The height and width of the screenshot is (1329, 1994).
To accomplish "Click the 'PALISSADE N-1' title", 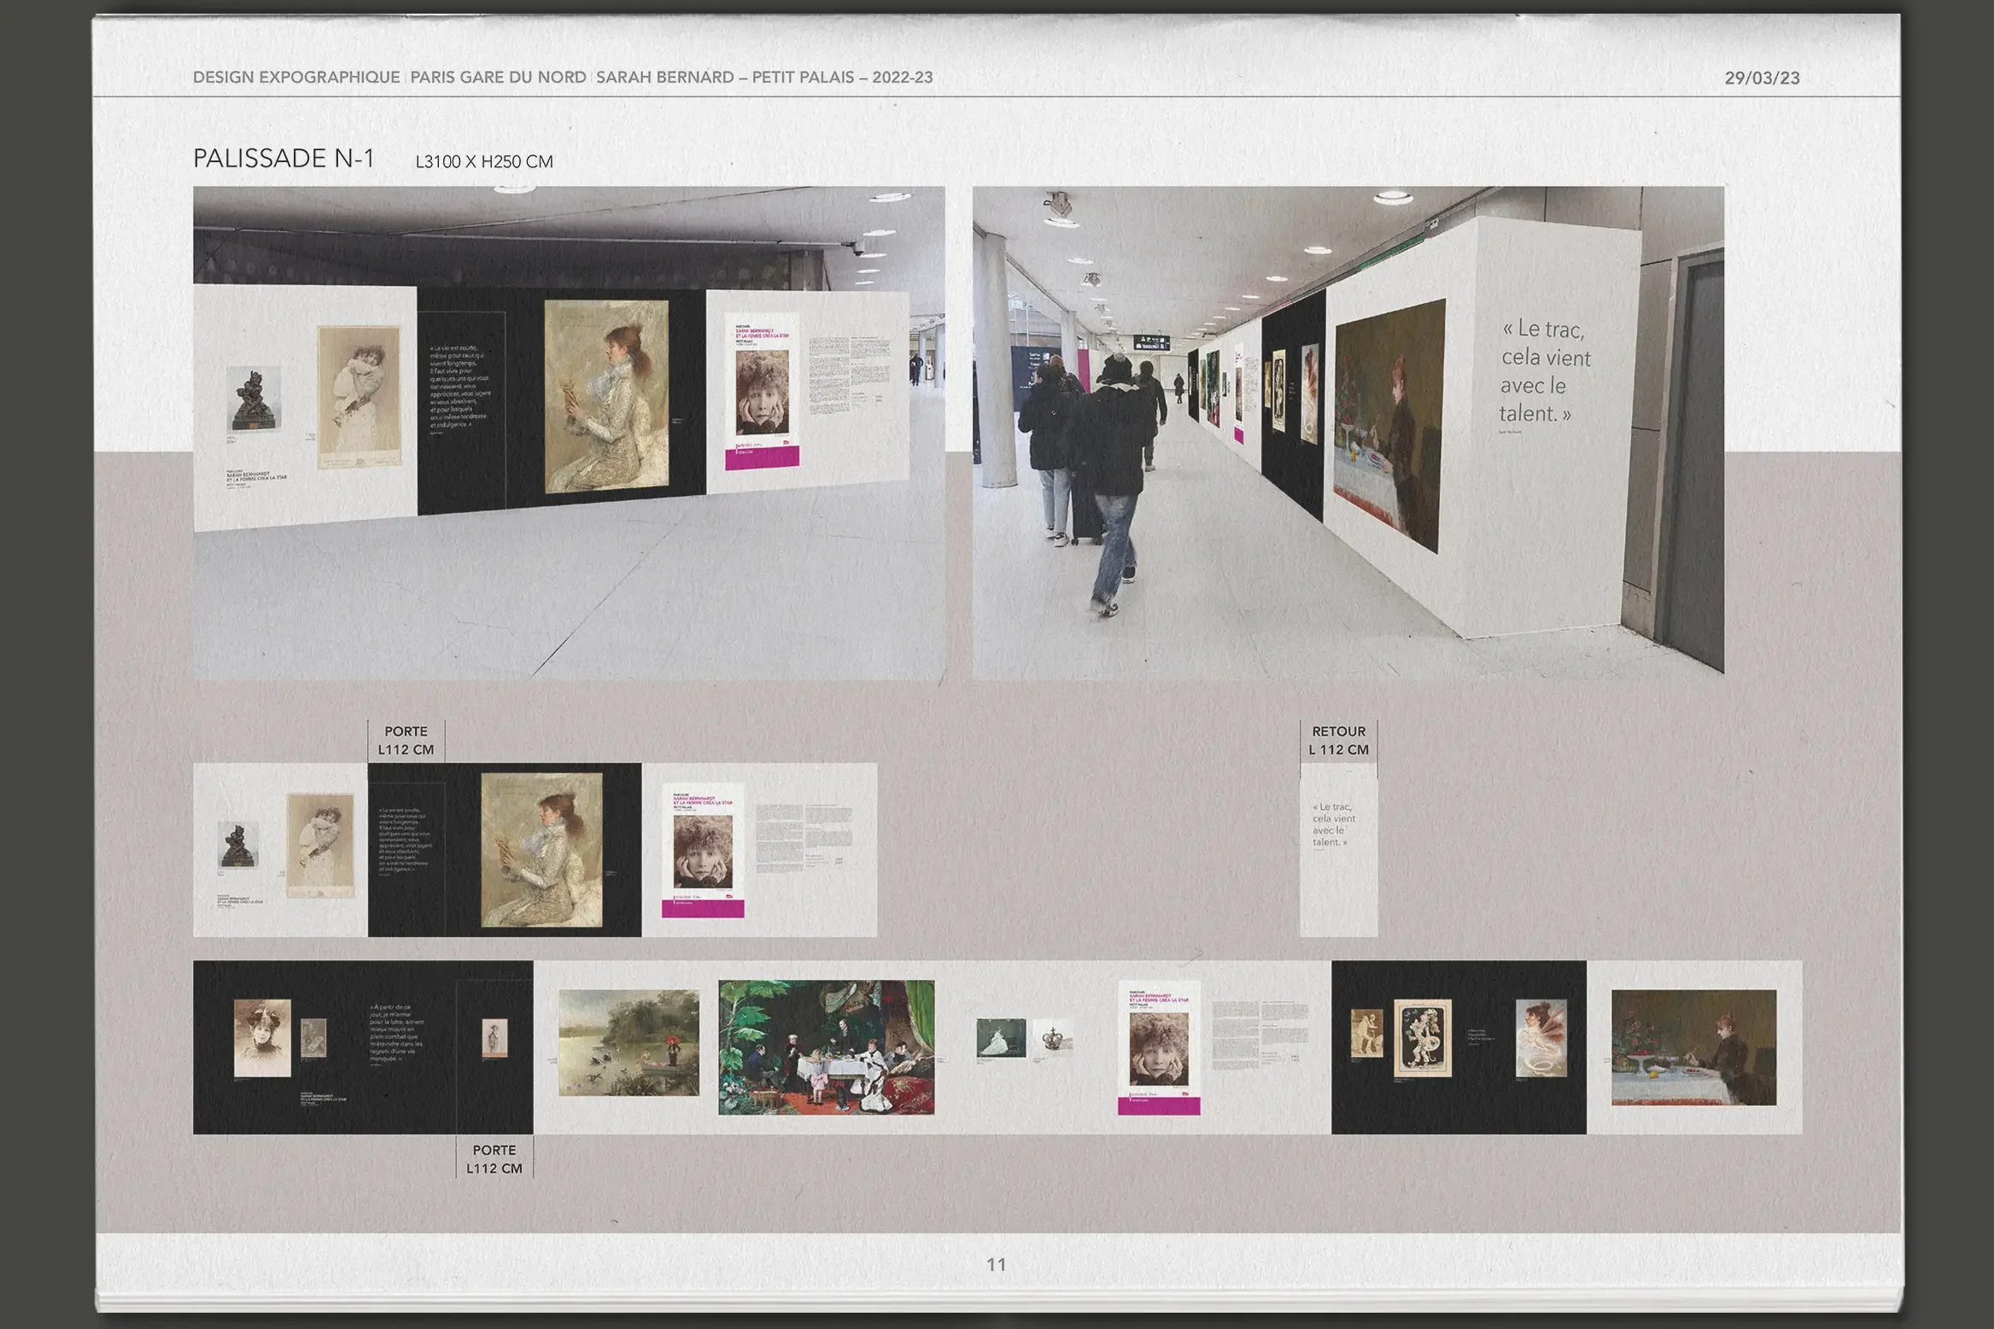I will 284,159.
